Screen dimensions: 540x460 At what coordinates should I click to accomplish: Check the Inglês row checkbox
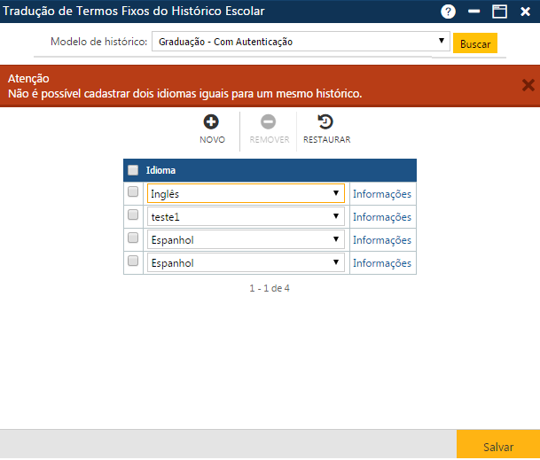(133, 192)
